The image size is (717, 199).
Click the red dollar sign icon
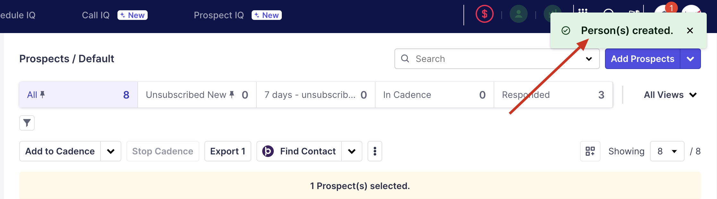[484, 14]
